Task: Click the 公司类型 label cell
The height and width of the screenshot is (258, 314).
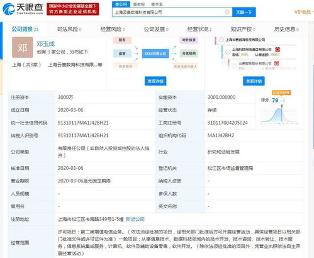Action: 31,152
